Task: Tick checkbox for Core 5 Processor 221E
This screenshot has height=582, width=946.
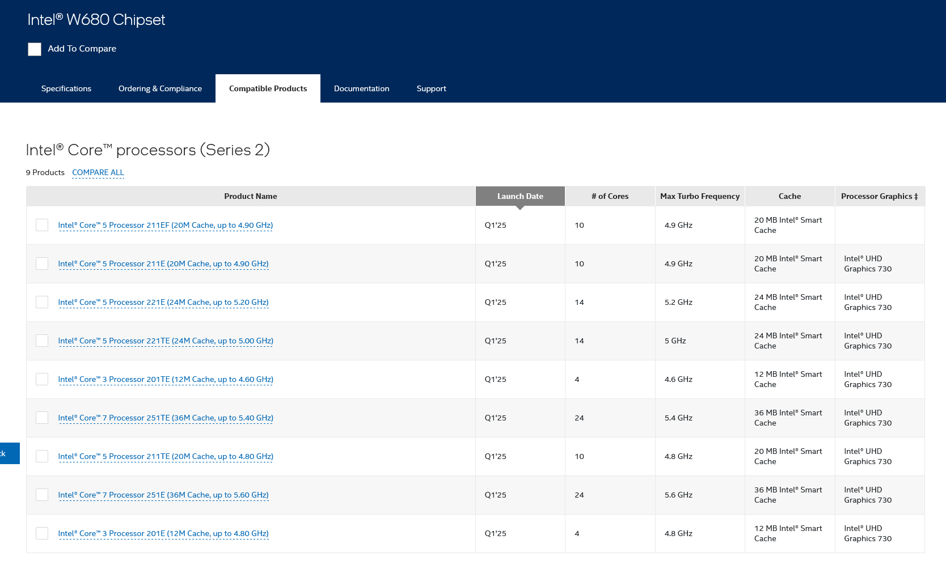Action: tap(42, 302)
